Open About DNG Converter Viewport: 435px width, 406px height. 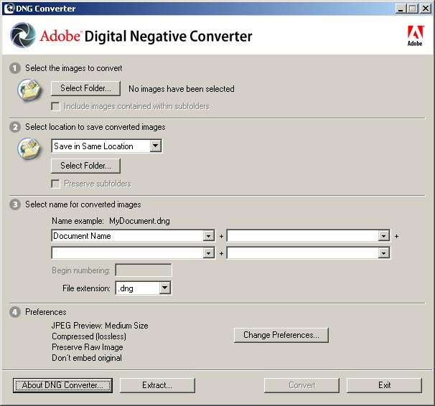tap(62, 385)
